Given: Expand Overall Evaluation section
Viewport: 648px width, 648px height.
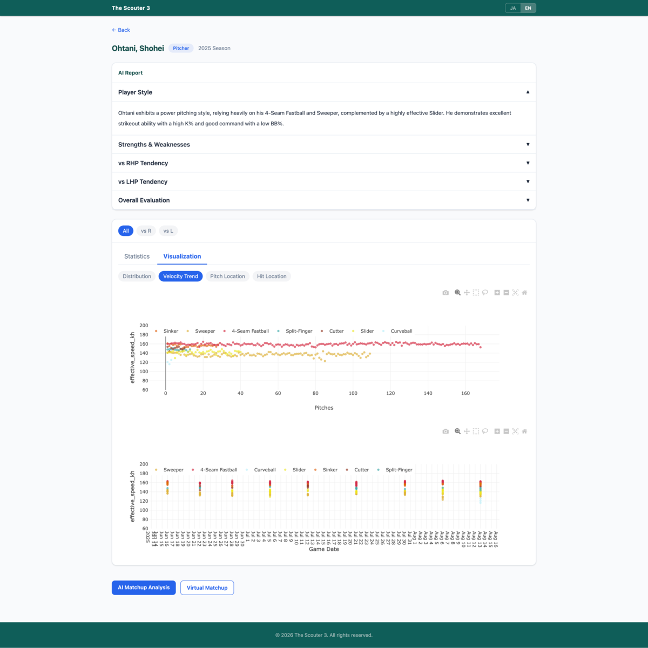Looking at the screenshot, I should point(324,200).
